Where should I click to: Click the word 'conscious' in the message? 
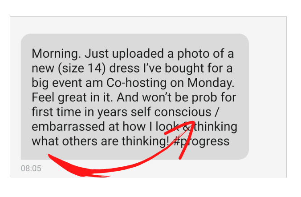pyautogui.click(x=183, y=112)
